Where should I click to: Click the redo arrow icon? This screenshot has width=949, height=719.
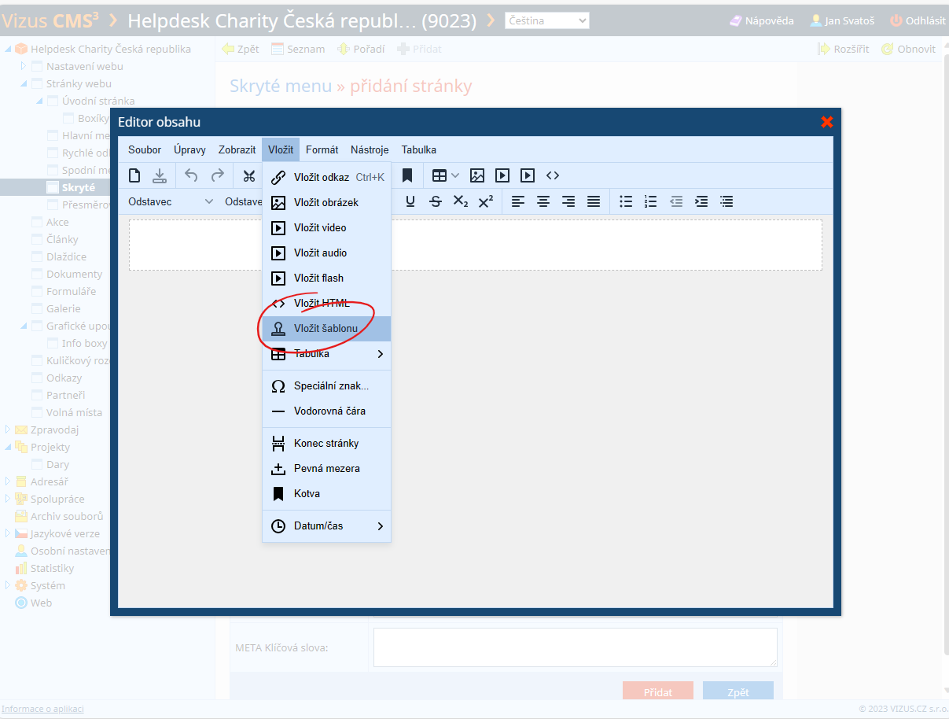pyautogui.click(x=218, y=175)
